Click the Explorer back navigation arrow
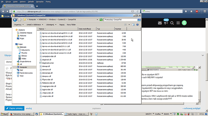208x116 pixels. pos(15,20)
